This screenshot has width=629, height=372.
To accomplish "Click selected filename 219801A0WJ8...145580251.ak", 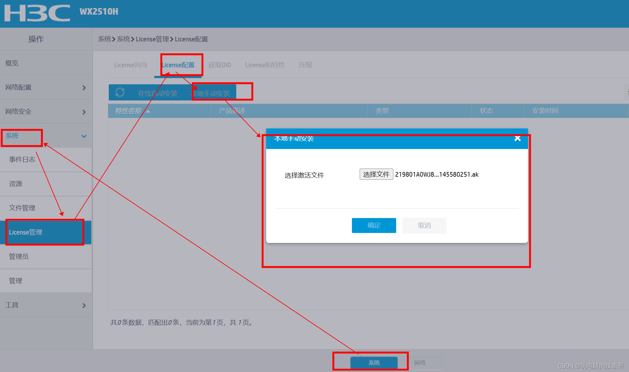I will 437,174.
